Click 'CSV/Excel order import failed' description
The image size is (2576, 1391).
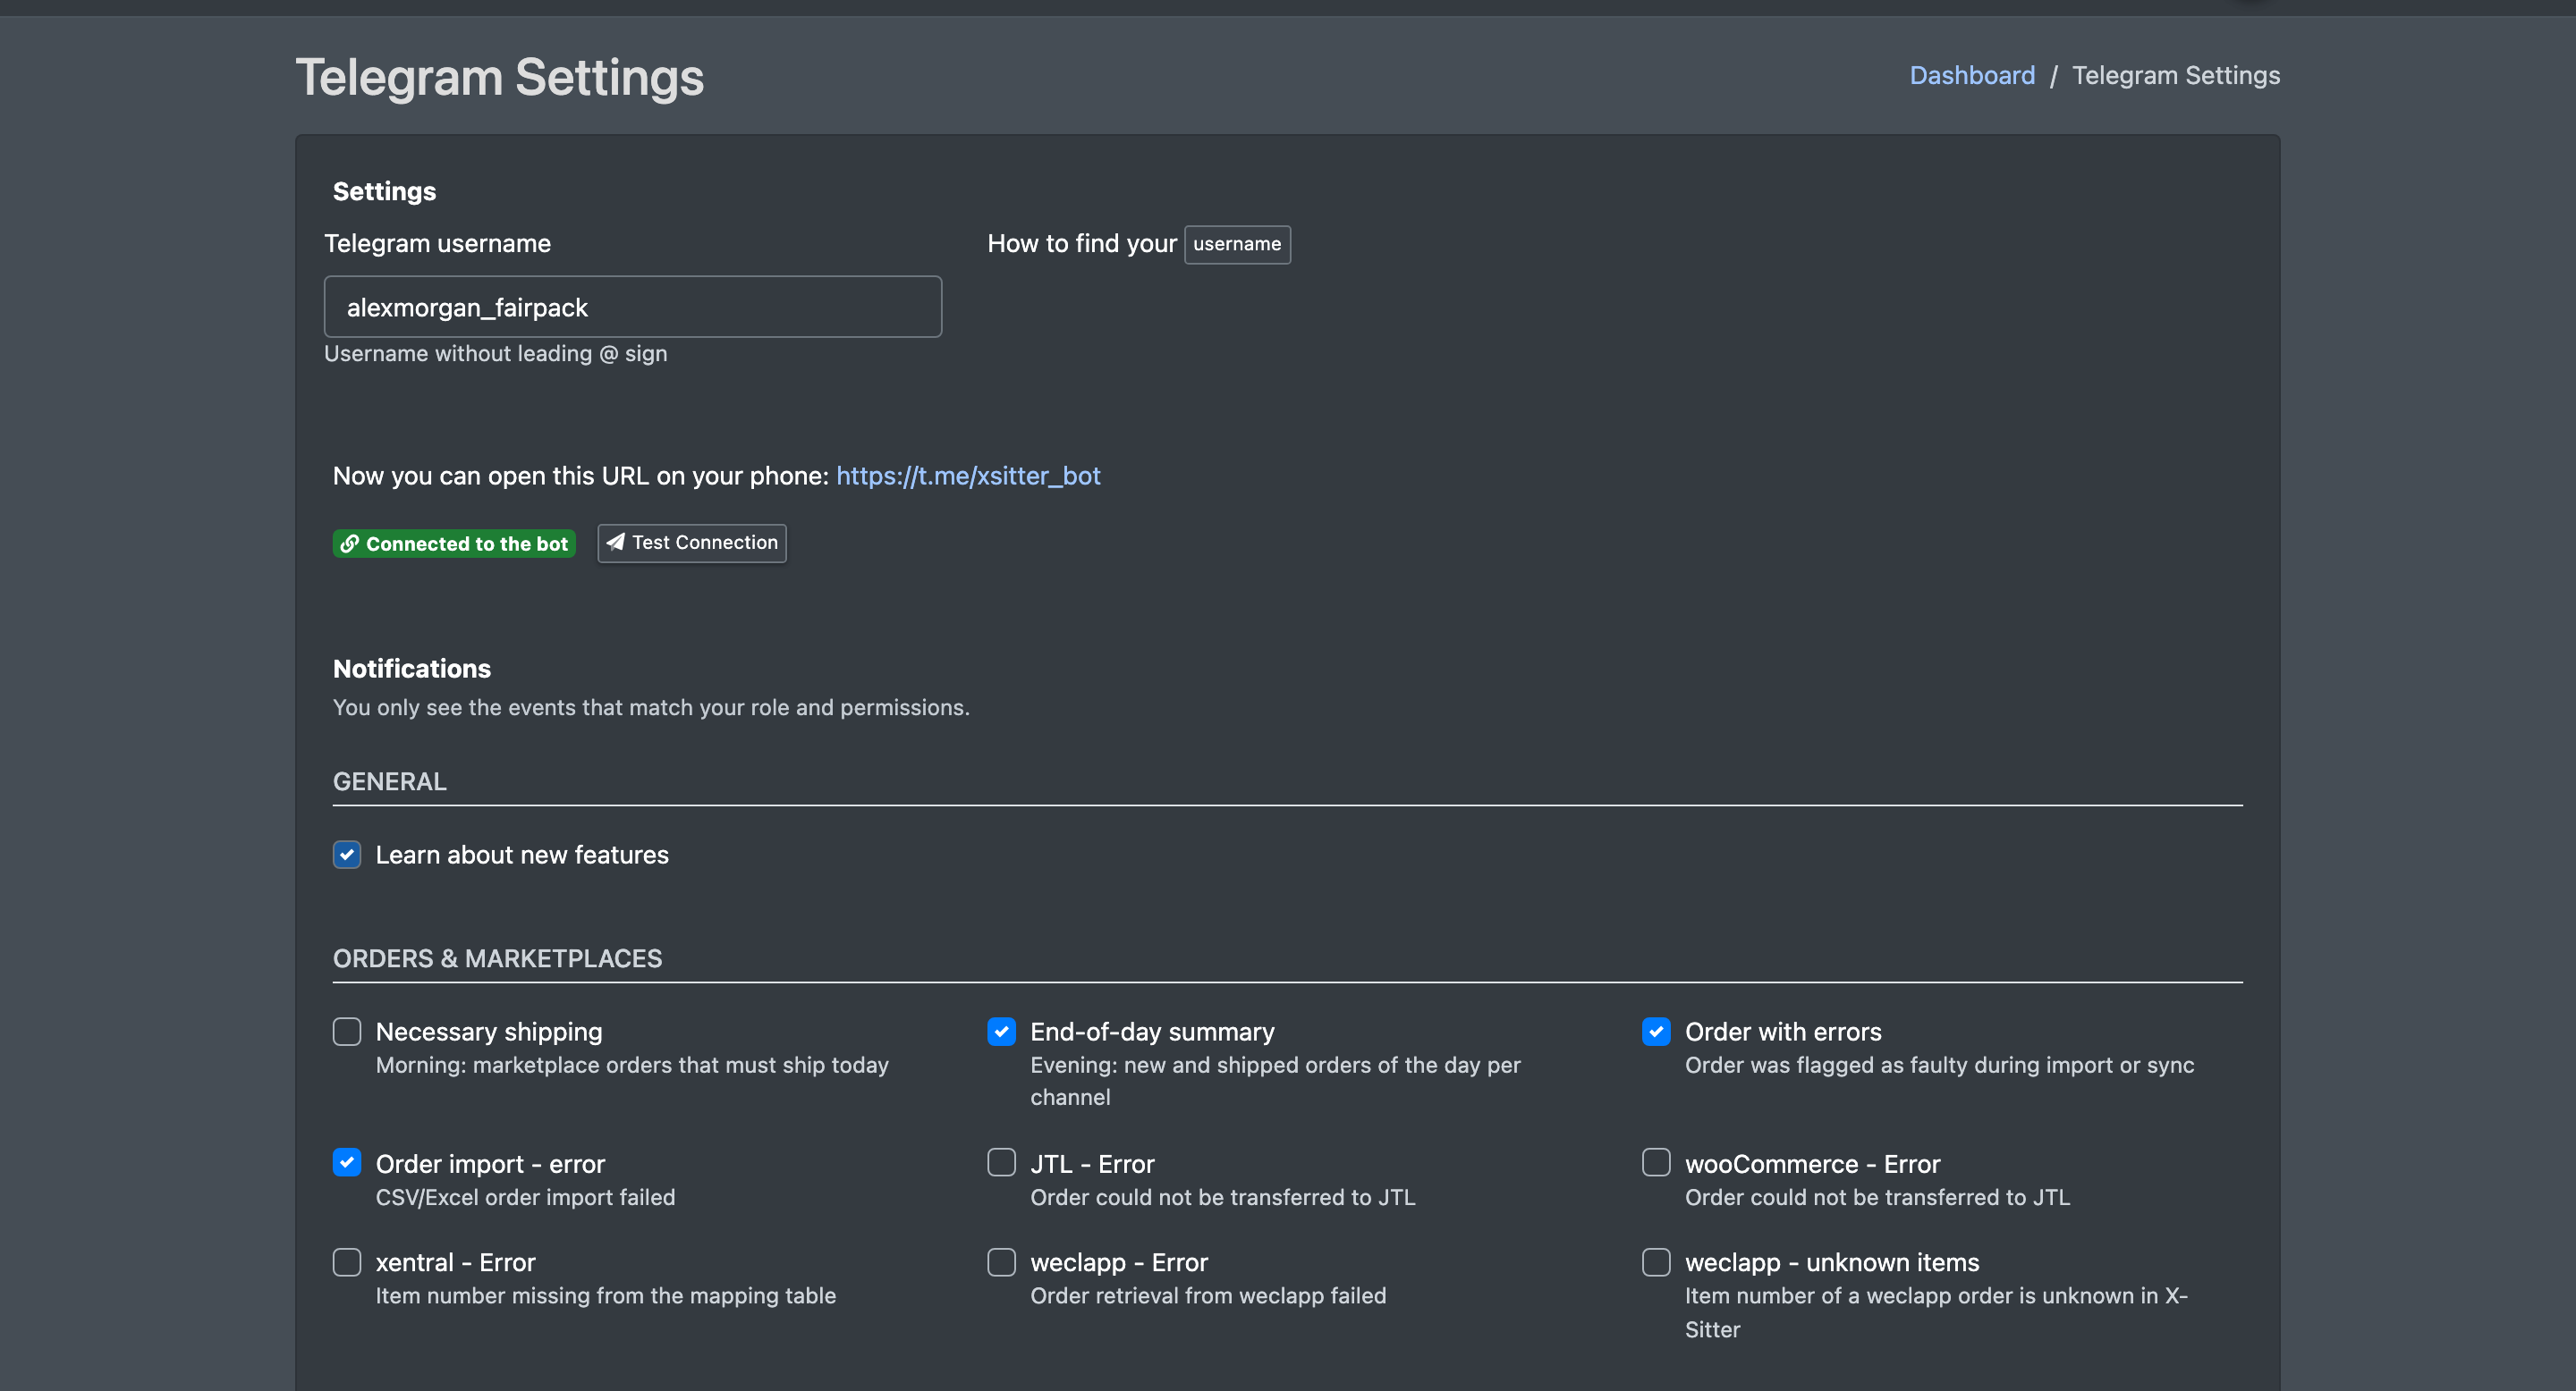(x=525, y=1197)
